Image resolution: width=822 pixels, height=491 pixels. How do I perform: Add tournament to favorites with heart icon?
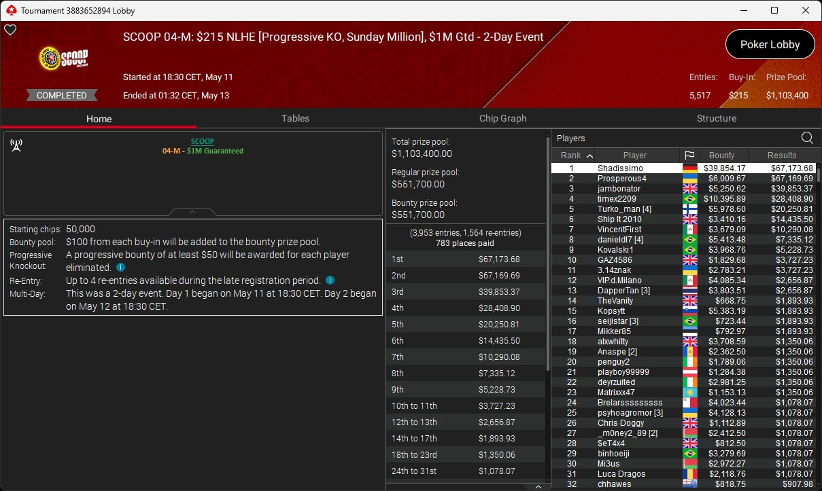pyautogui.click(x=10, y=30)
